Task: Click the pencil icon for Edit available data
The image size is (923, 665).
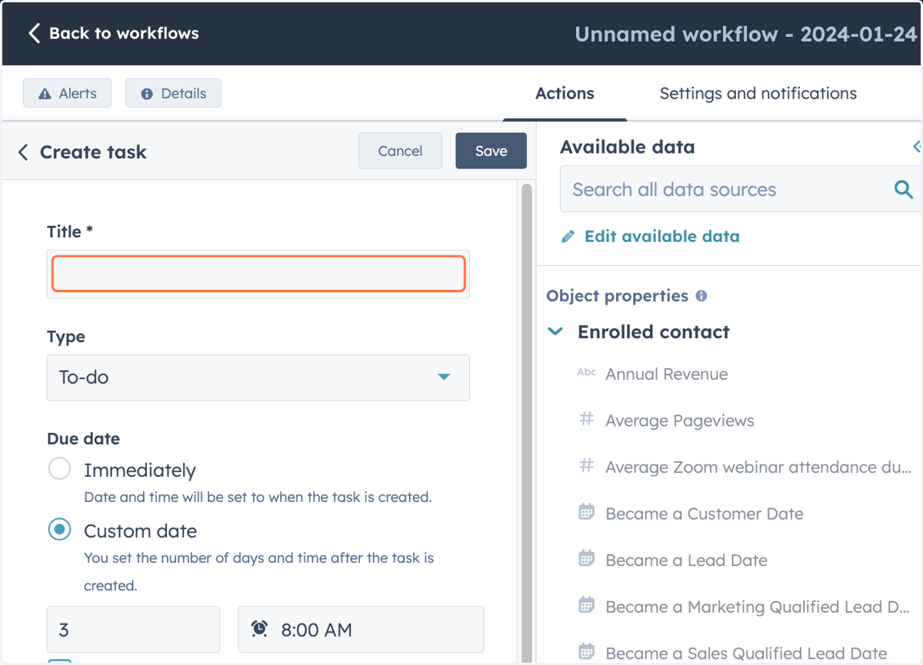Action: [568, 237]
